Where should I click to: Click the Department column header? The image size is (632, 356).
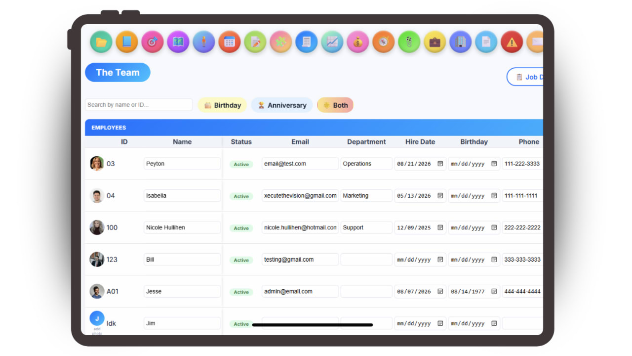coord(366,142)
